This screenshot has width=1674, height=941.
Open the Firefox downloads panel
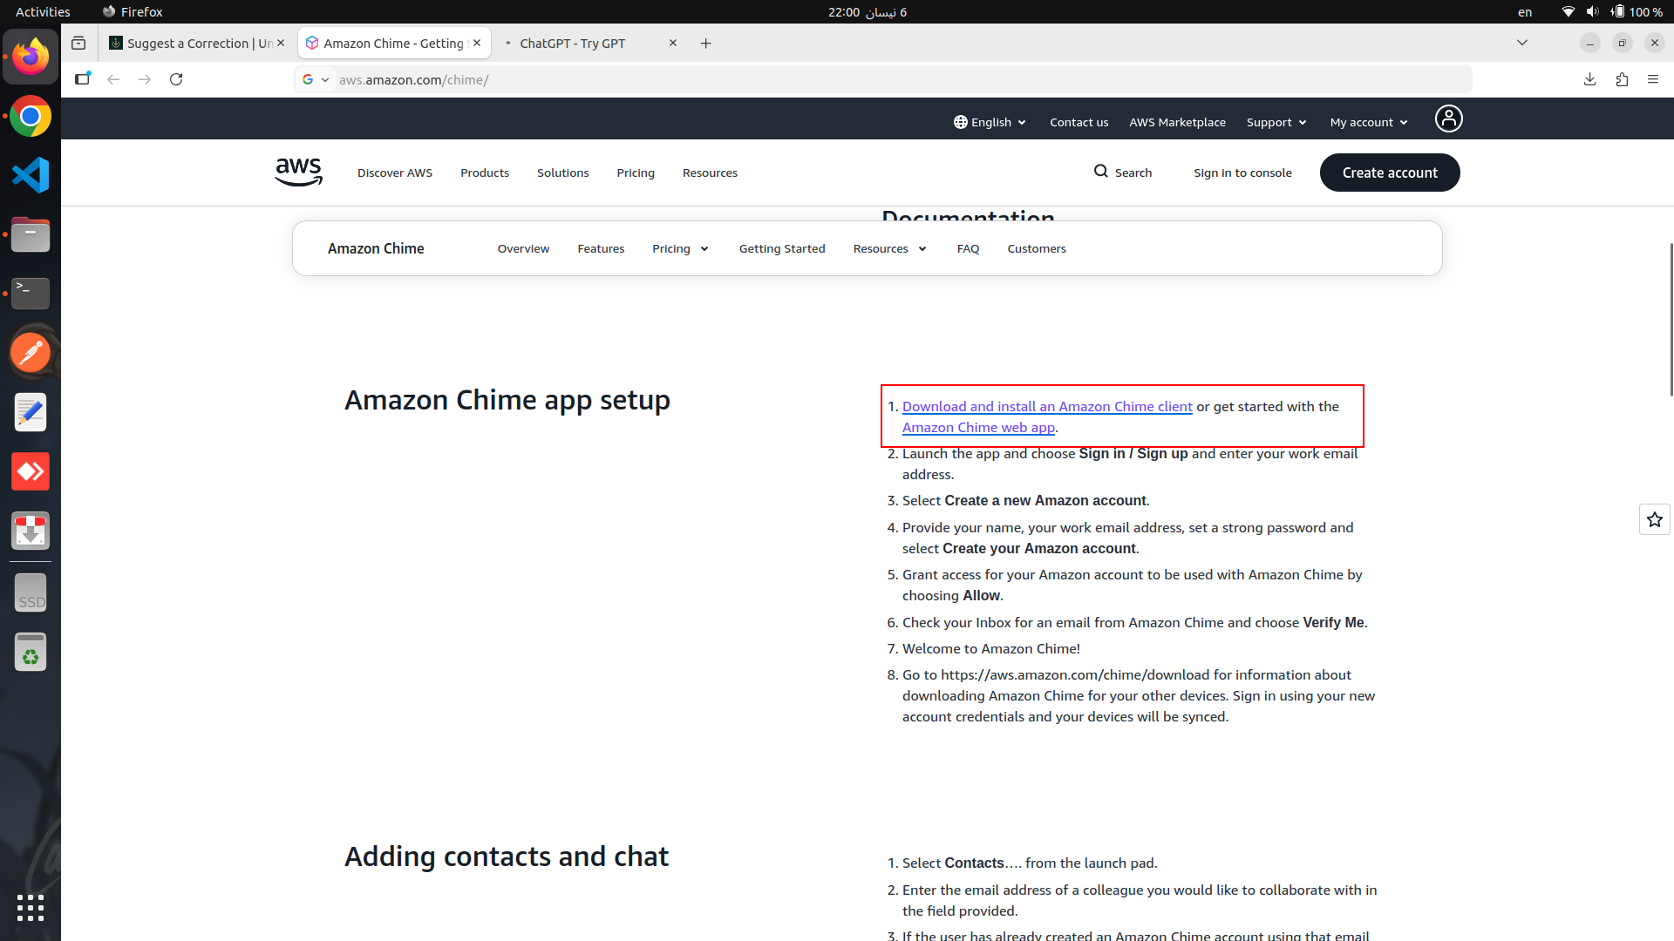click(1589, 79)
